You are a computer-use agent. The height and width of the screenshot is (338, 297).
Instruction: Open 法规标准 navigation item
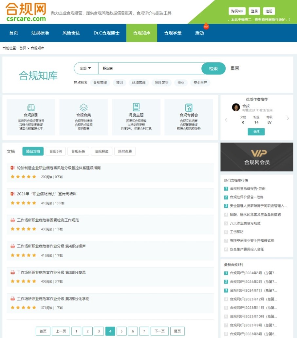click(40, 33)
